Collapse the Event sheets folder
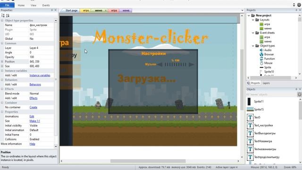302x170 pixels. click(x=253, y=33)
